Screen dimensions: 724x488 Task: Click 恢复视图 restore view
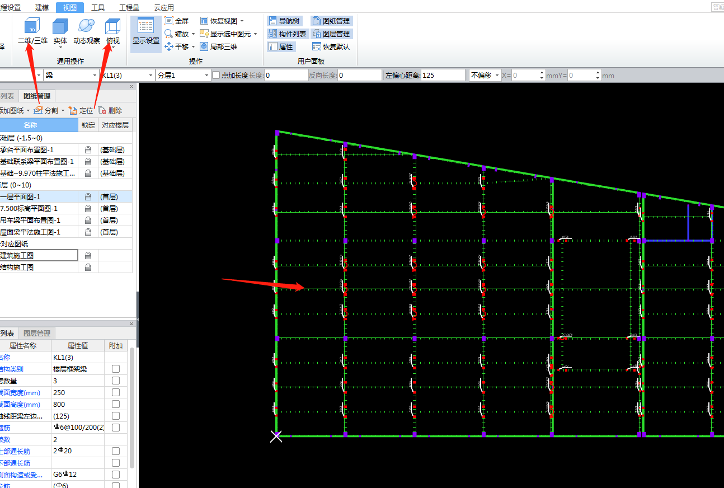(219, 21)
